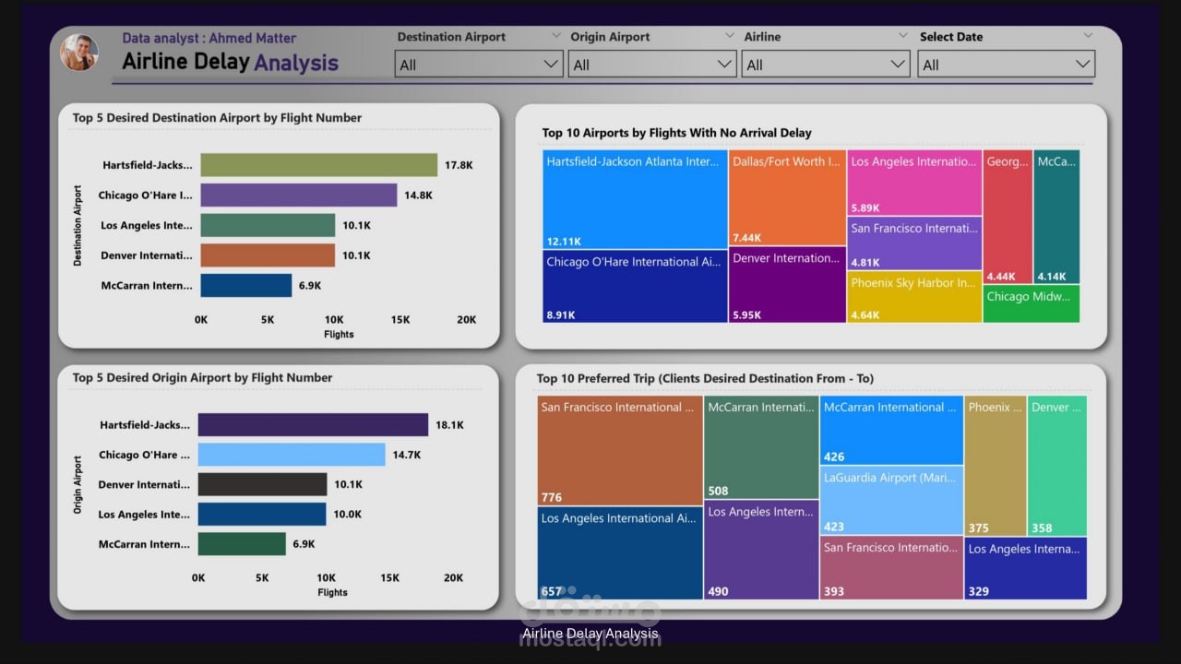
Task: Click "Top 10 Airports by Flights" chart title
Action: pyautogui.click(x=676, y=133)
